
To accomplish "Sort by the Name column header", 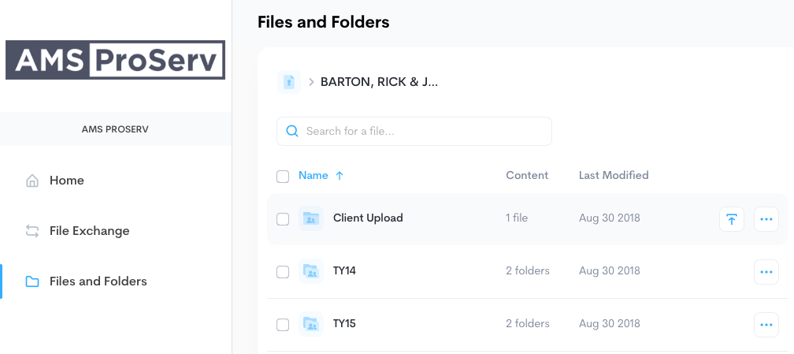I will [313, 176].
